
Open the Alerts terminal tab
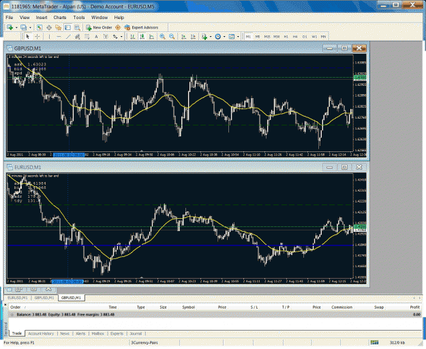(x=80, y=333)
